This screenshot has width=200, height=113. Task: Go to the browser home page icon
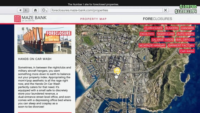pos(35,10)
